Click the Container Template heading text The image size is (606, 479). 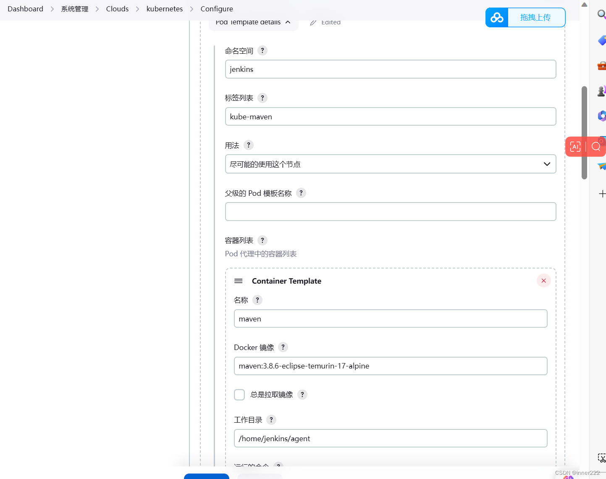point(286,281)
